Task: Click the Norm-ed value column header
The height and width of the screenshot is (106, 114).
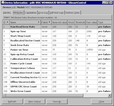Action: click(x=59, y=22)
